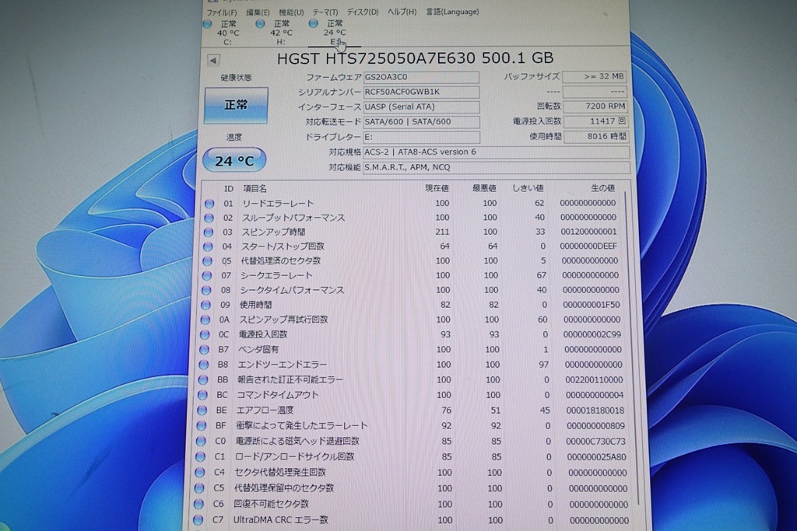The width and height of the screenshot is (797, 531).
Task: Click status dot for 04 スタート/ストップ回数
Action: click(x=207, y=246)
